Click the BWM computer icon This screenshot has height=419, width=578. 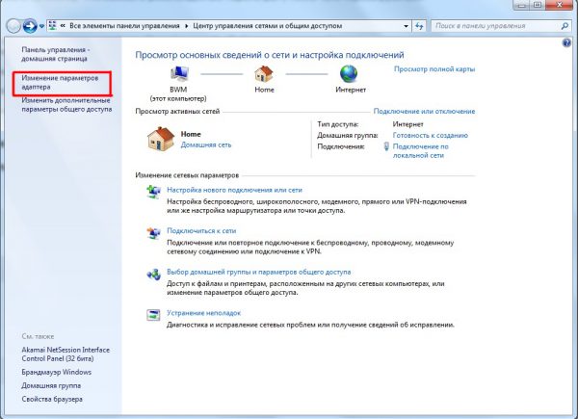(179, 74)
